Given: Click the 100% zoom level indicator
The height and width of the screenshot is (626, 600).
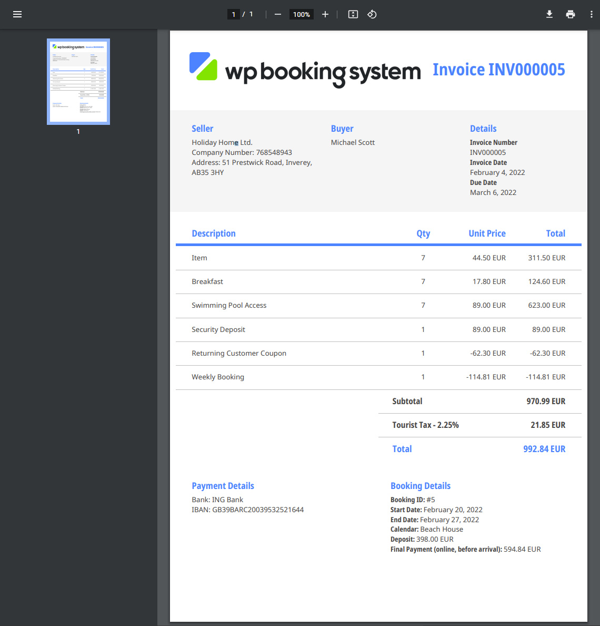Looking at the screenshot, I should click(301, 14).
